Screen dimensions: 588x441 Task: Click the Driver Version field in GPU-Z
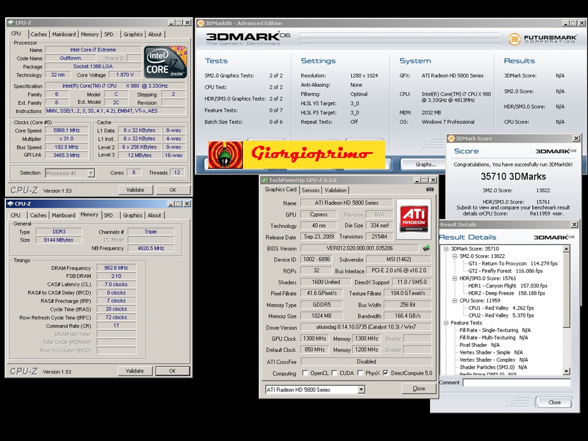click(x=366, y=327)
